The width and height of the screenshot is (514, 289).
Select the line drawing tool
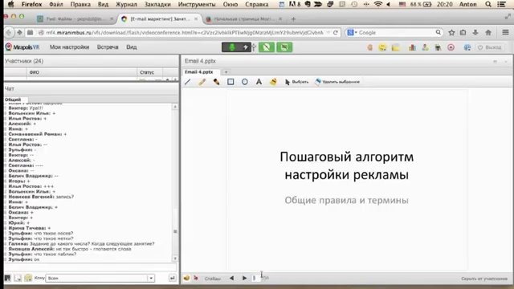point(188,82)
